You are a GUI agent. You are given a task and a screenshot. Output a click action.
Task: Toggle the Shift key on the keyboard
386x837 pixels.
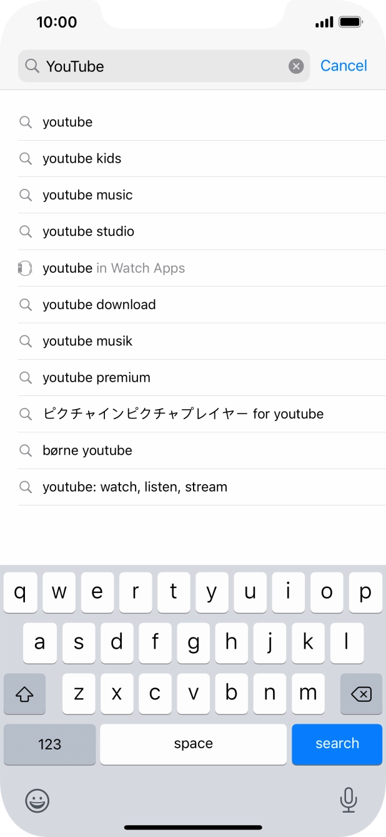(x=24, y=694)
